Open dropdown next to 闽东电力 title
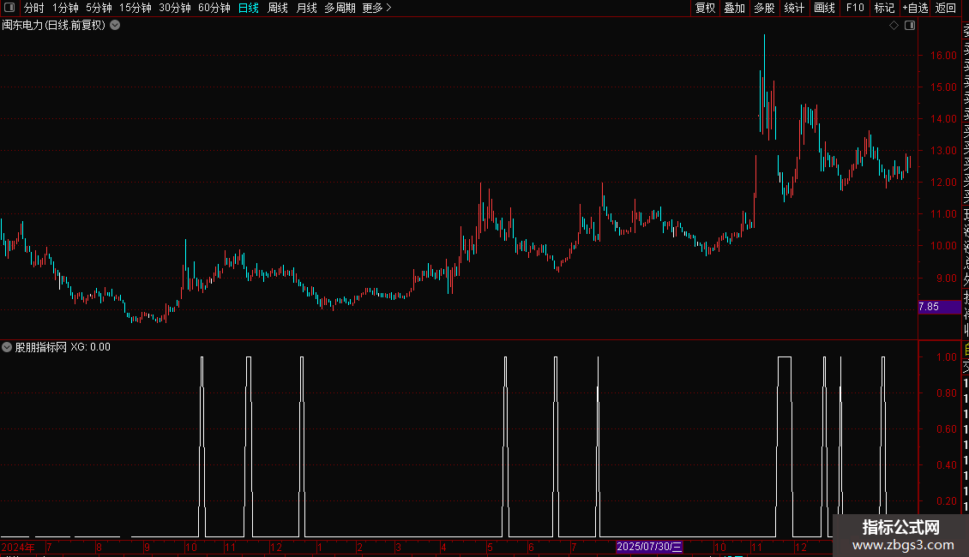The width and height of the screenshot is (969, 557). [115, 26]
